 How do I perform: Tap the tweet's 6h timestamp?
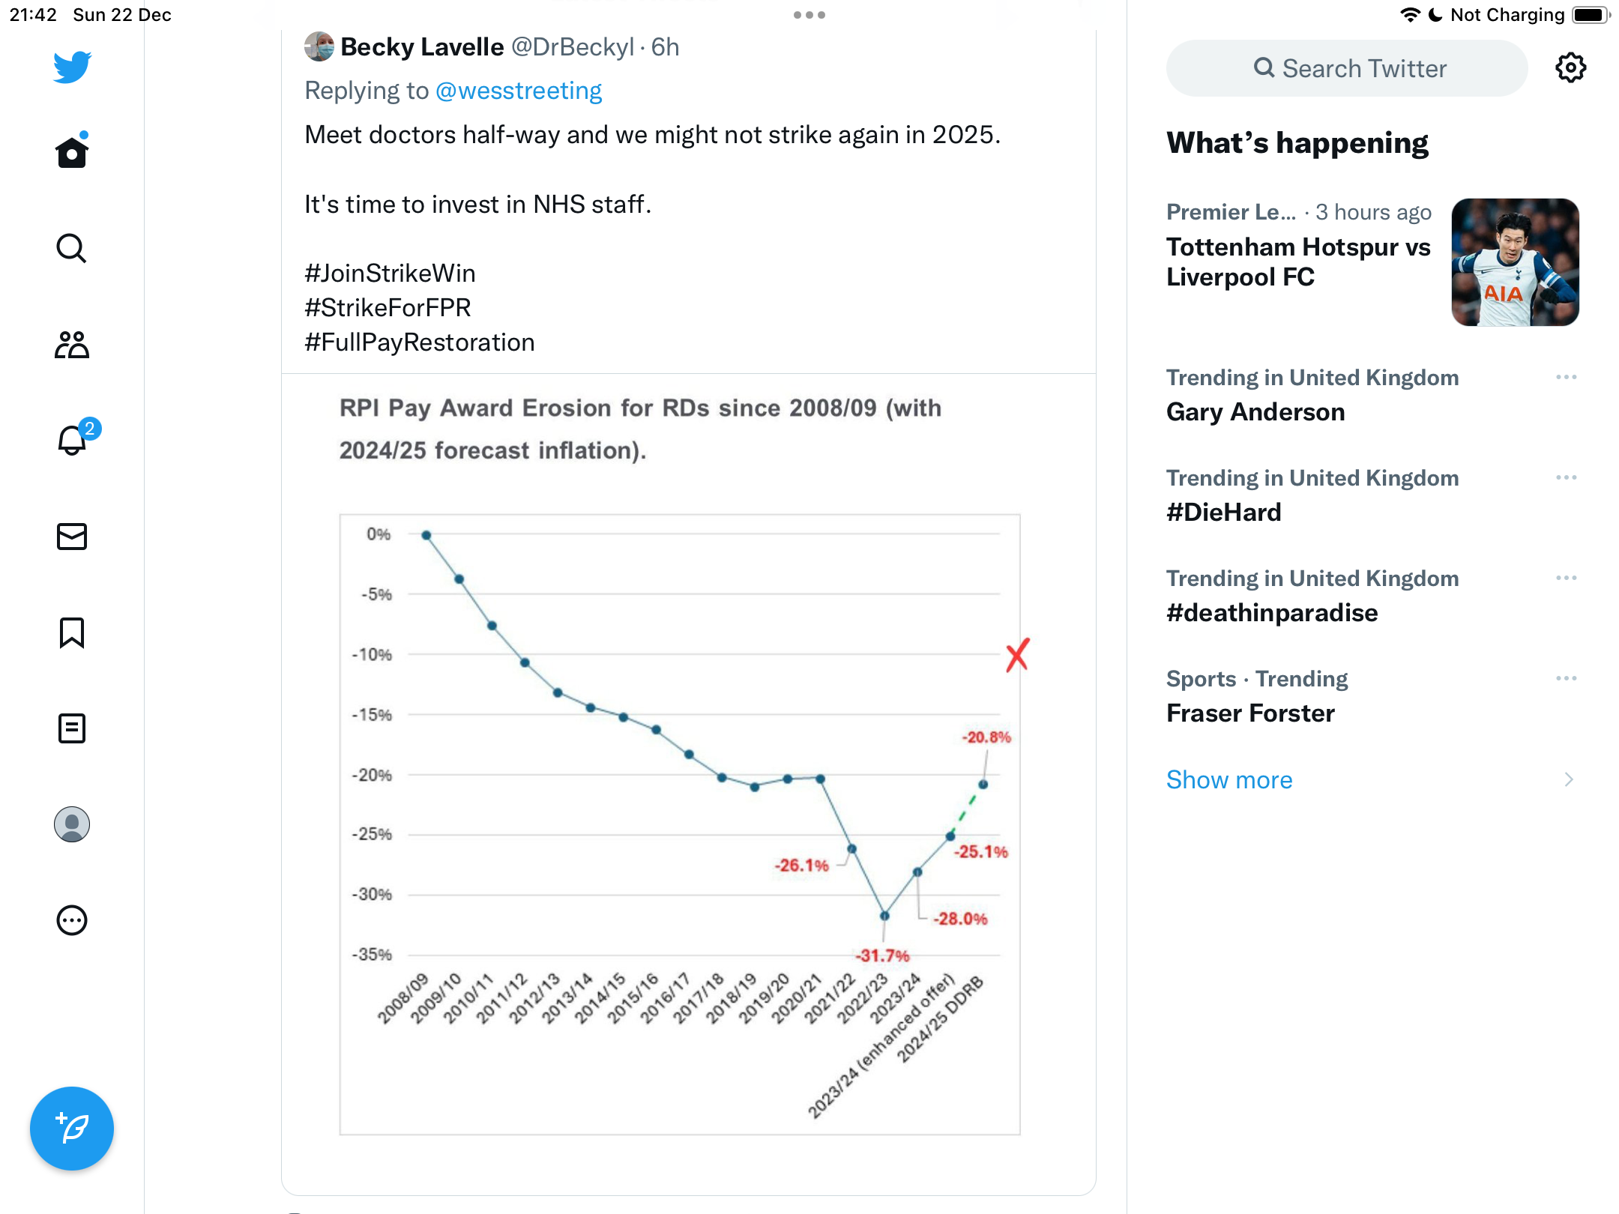pyautogui.click(x=665, y=47)
